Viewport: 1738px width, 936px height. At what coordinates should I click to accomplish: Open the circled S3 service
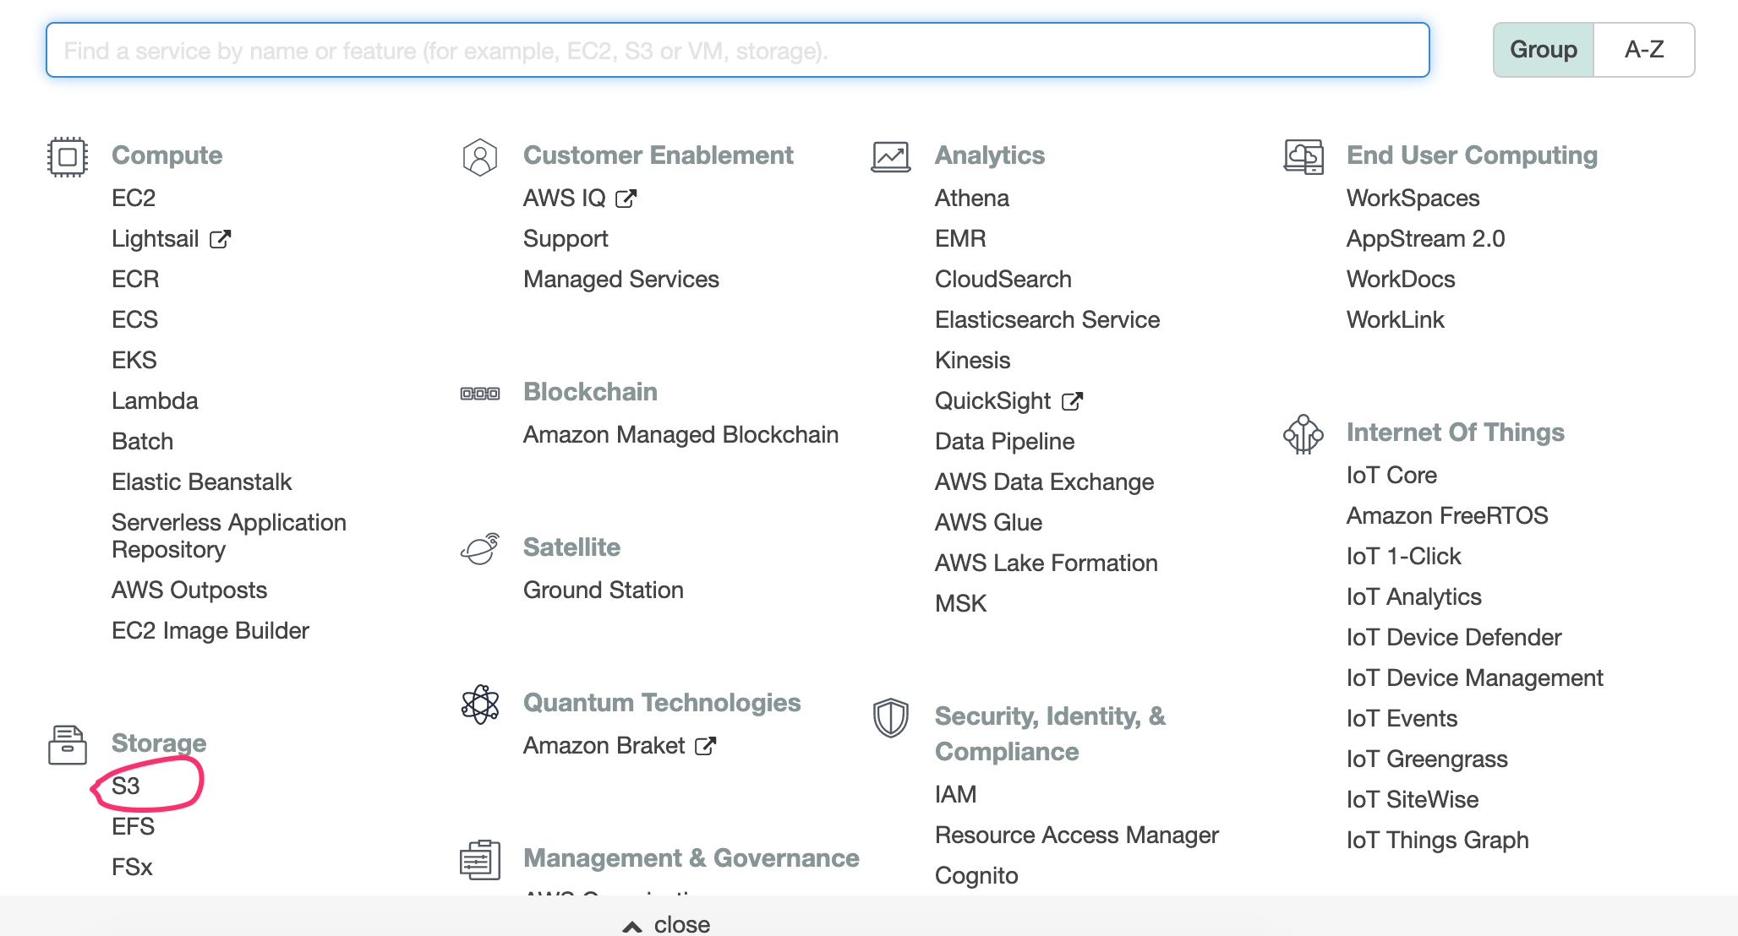tap(127, 785)
